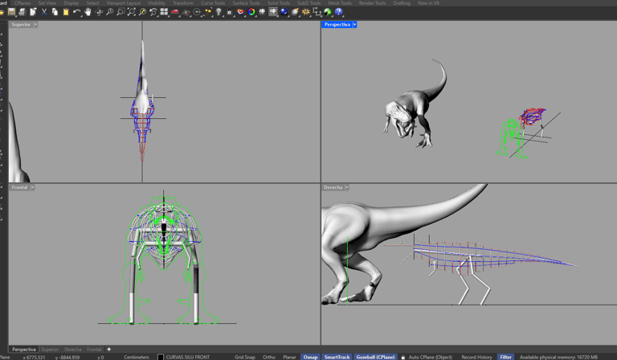The image size is (617, 360).
Task: Disable Osnap in status bar
Action: tap(310, 357)
